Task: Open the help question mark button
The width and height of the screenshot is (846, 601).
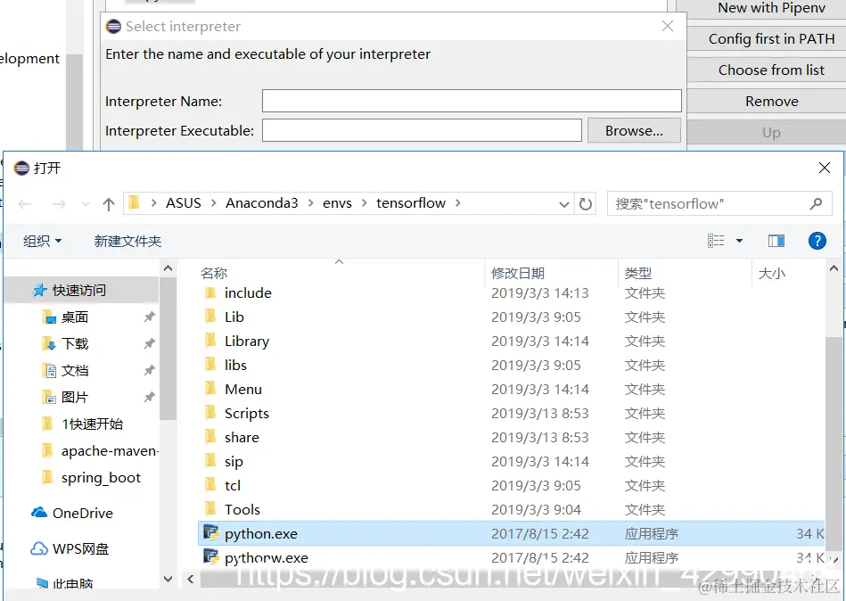Action: point(817,241)
